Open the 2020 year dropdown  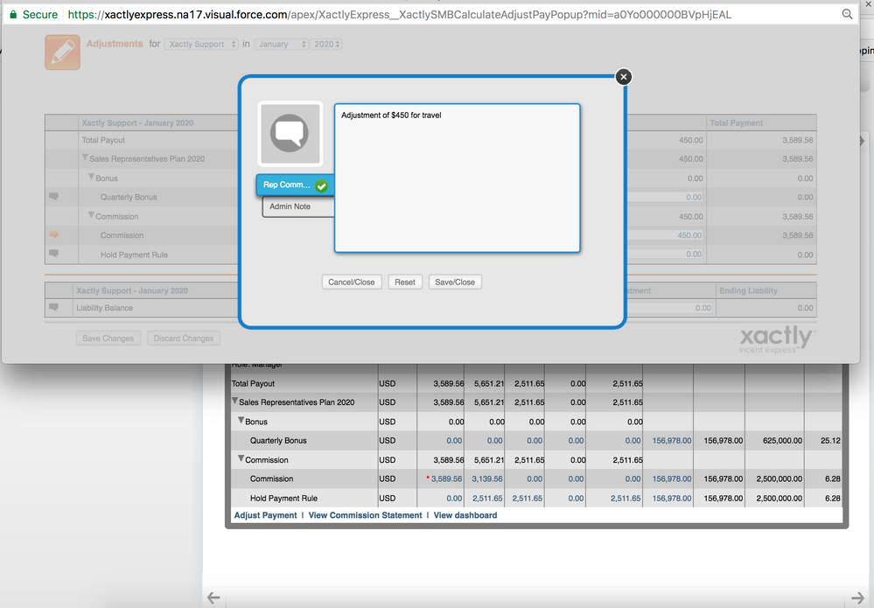click(326, 44)
